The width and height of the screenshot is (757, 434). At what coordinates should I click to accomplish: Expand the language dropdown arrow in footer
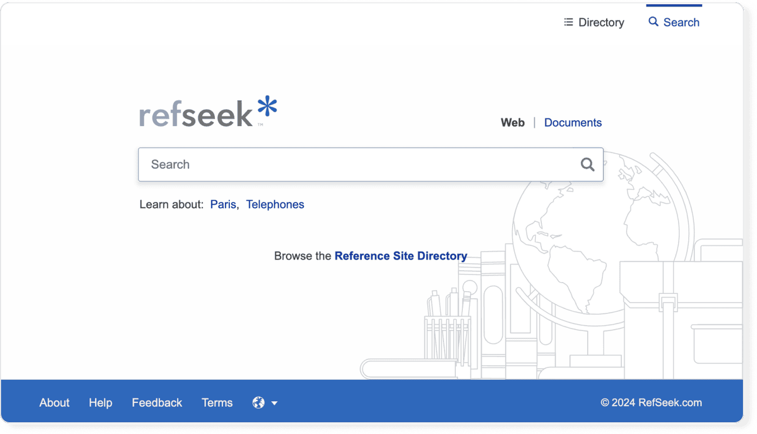click(x=274, y=403)
